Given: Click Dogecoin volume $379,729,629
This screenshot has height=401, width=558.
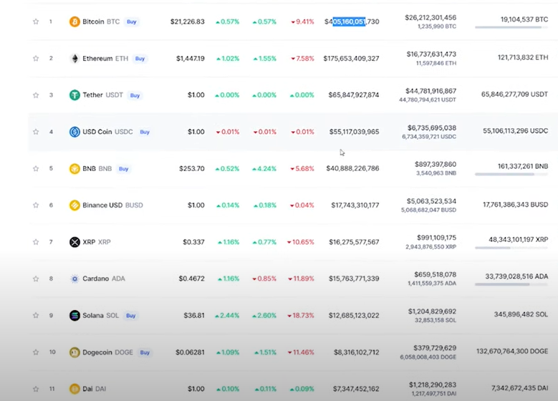Looking at the screenshot, I should coord(435,348).
